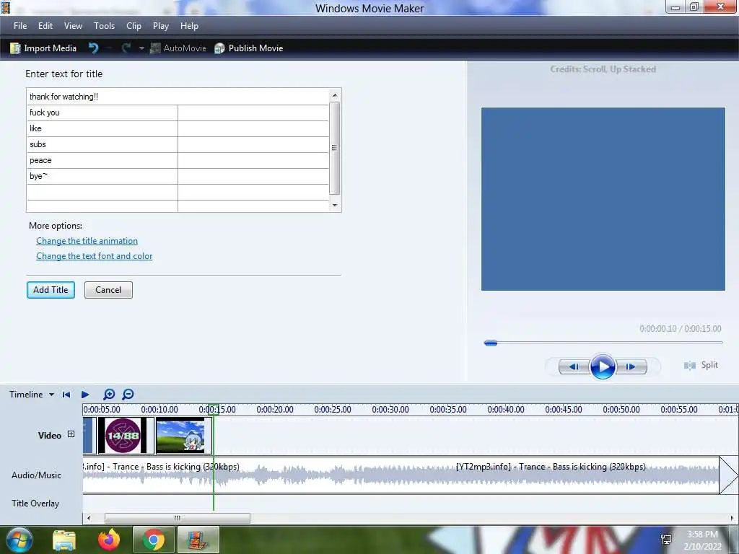Open the redo history dropdown arrow
This screenshot has height=554, width=739.
click(141, 48)
